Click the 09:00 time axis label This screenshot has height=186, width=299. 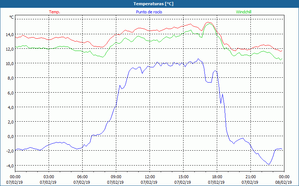tap(116, 177)
